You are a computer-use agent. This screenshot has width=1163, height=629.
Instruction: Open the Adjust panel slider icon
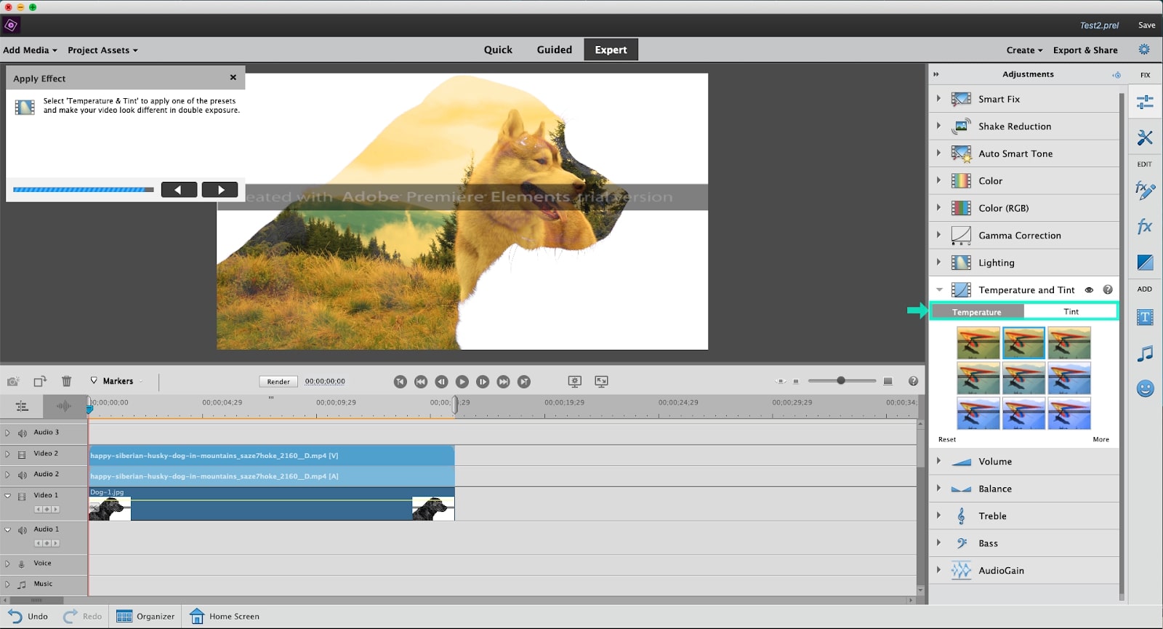pyautogui.click(x=1145, y=103)
